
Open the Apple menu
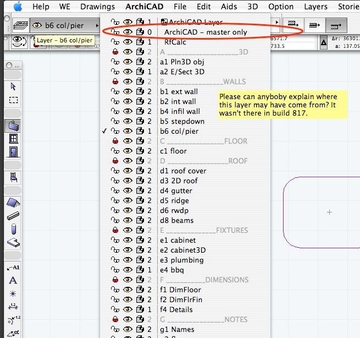point(18,7)
